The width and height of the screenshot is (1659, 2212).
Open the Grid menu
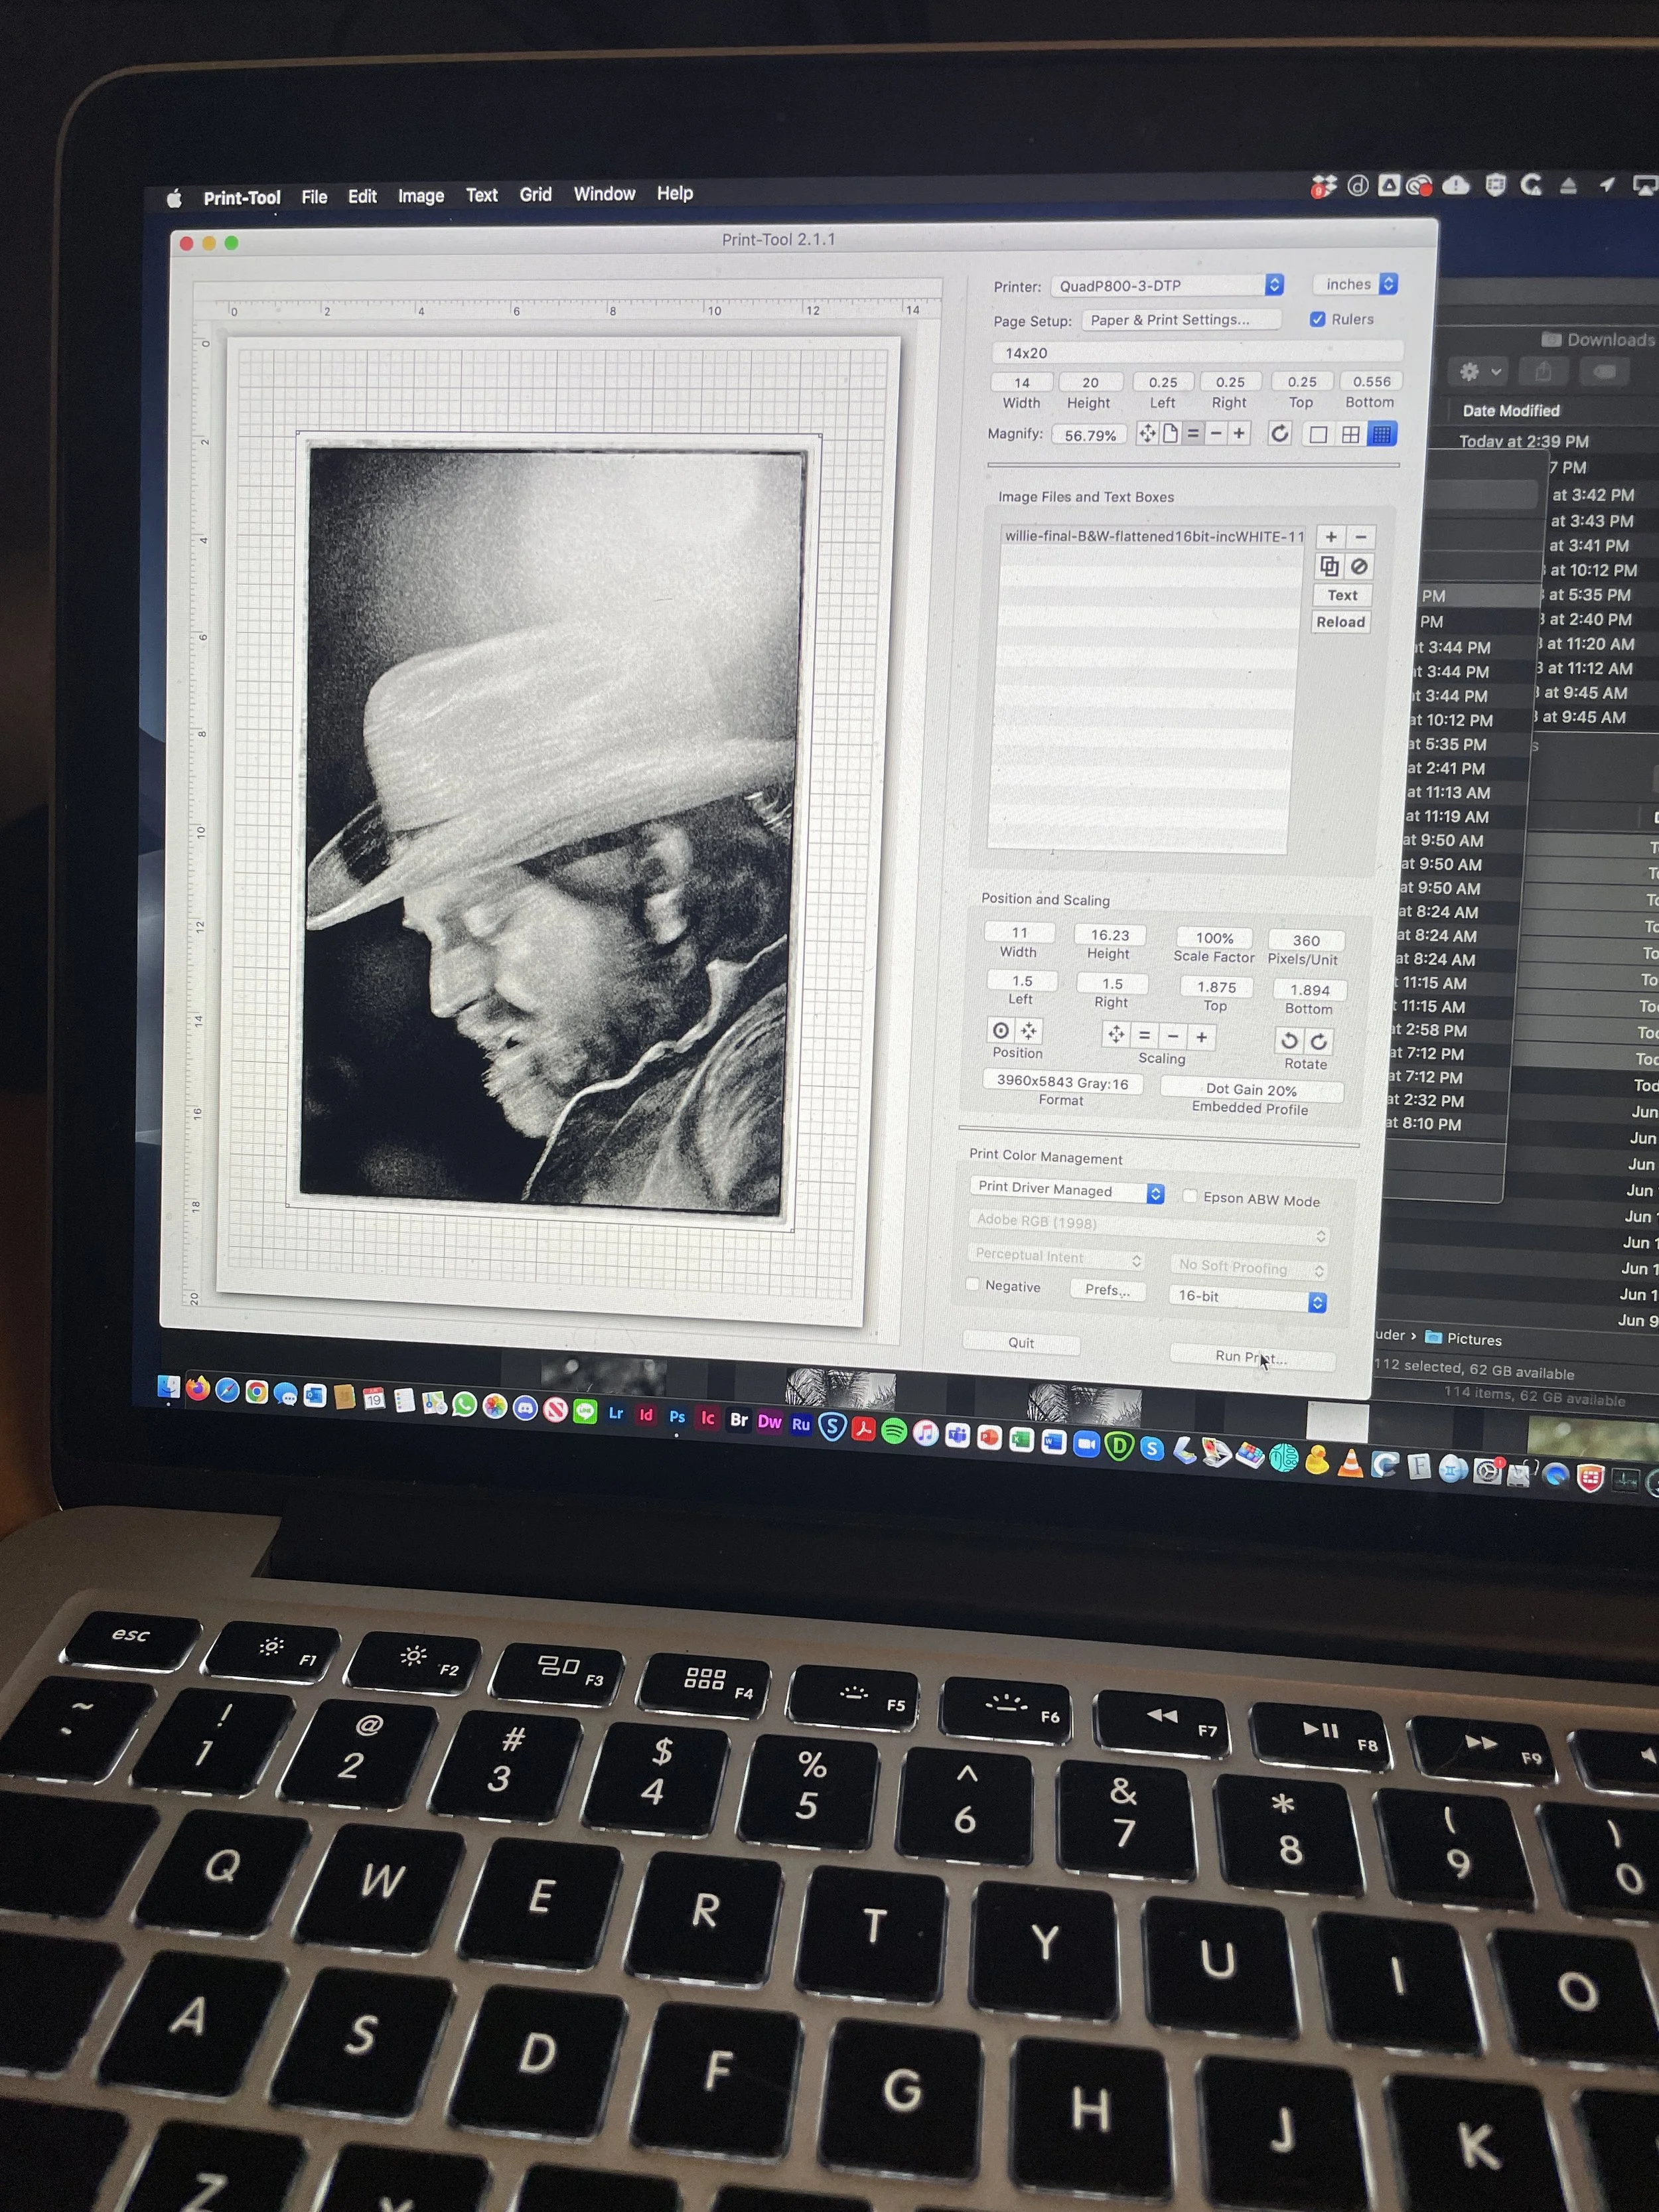pyautogui.click(x=535, y=194)
